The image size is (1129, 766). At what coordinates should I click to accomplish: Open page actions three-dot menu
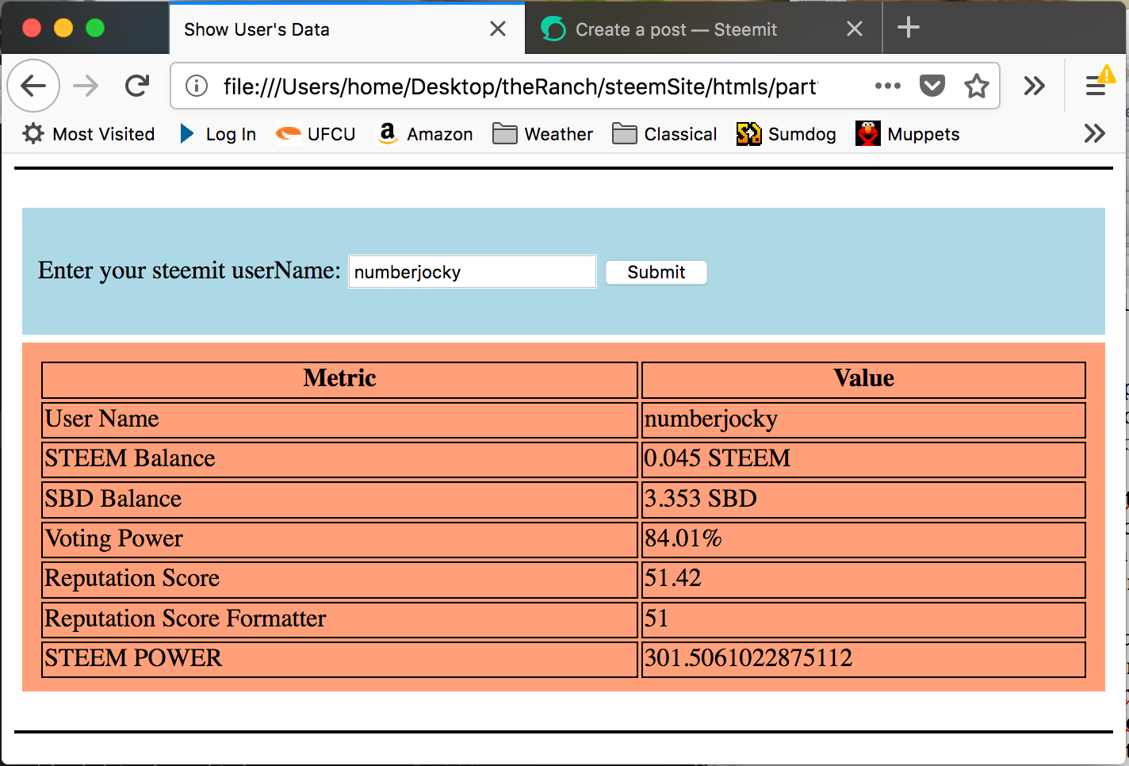pos(887,86)
